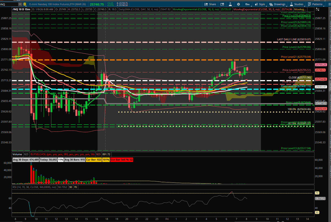The image size is (331, 222).
Task: Click the truncated yellow MovAvg study label
Action: click(300, 9)
